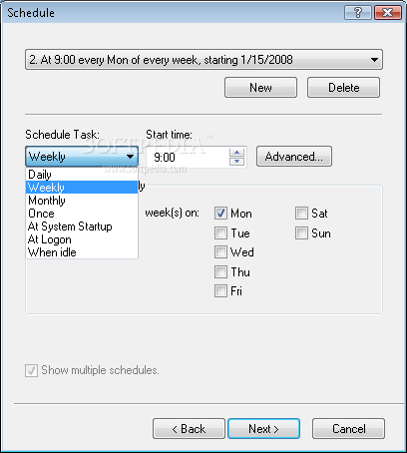Select Monthly schedule option
Screen dimensions: 407x453
point(82,201)
